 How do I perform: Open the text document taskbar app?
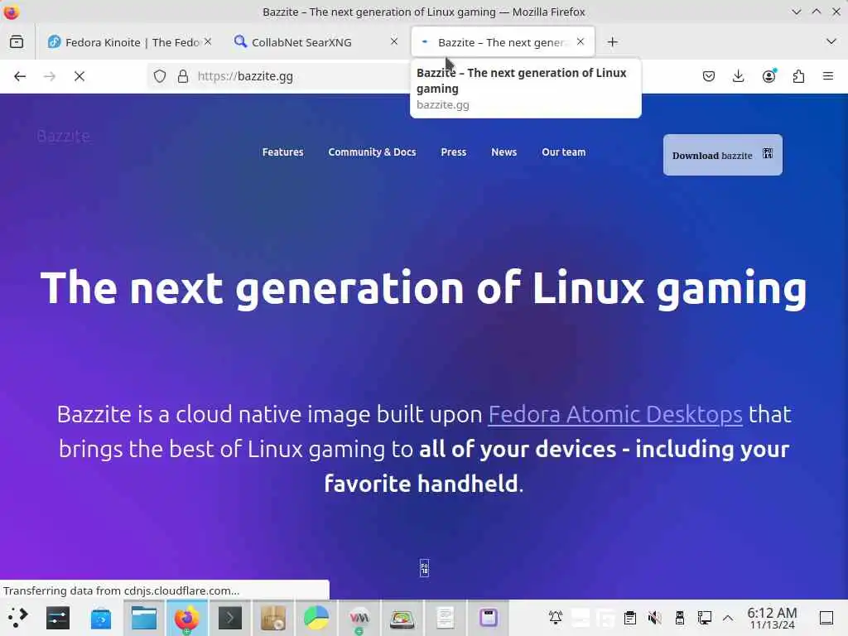445,618
